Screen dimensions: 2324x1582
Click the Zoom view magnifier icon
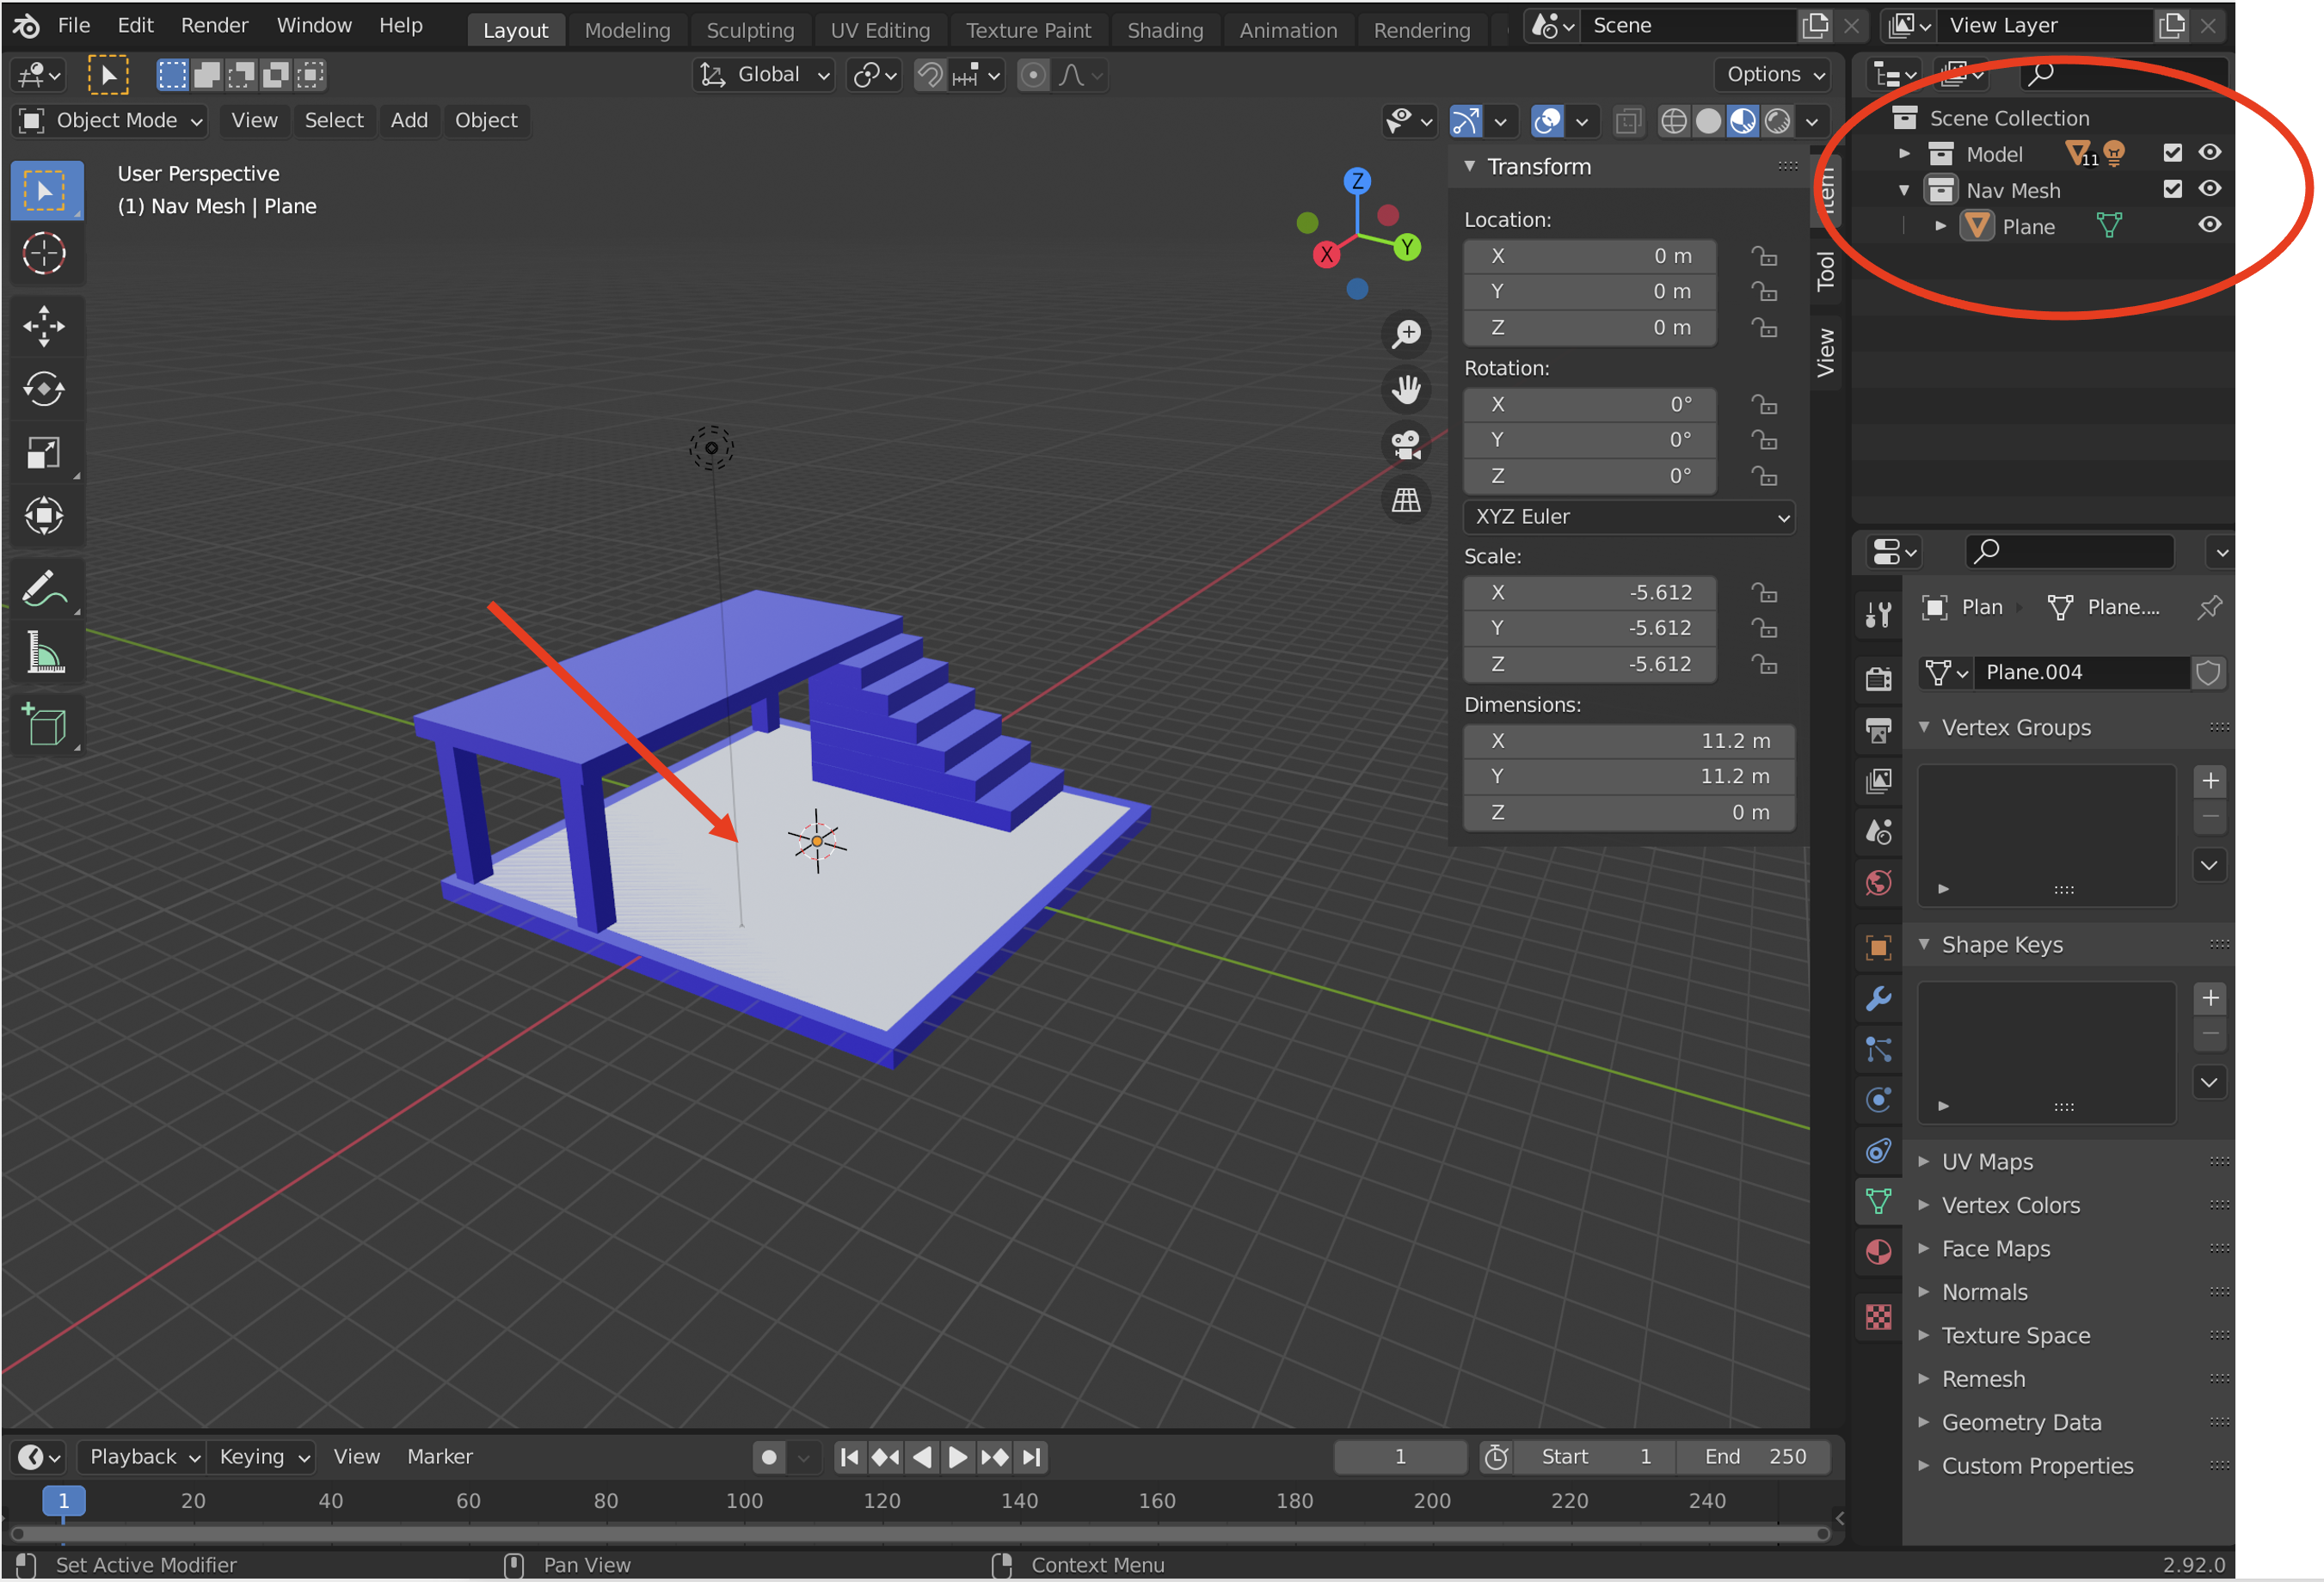(1406, 334)
